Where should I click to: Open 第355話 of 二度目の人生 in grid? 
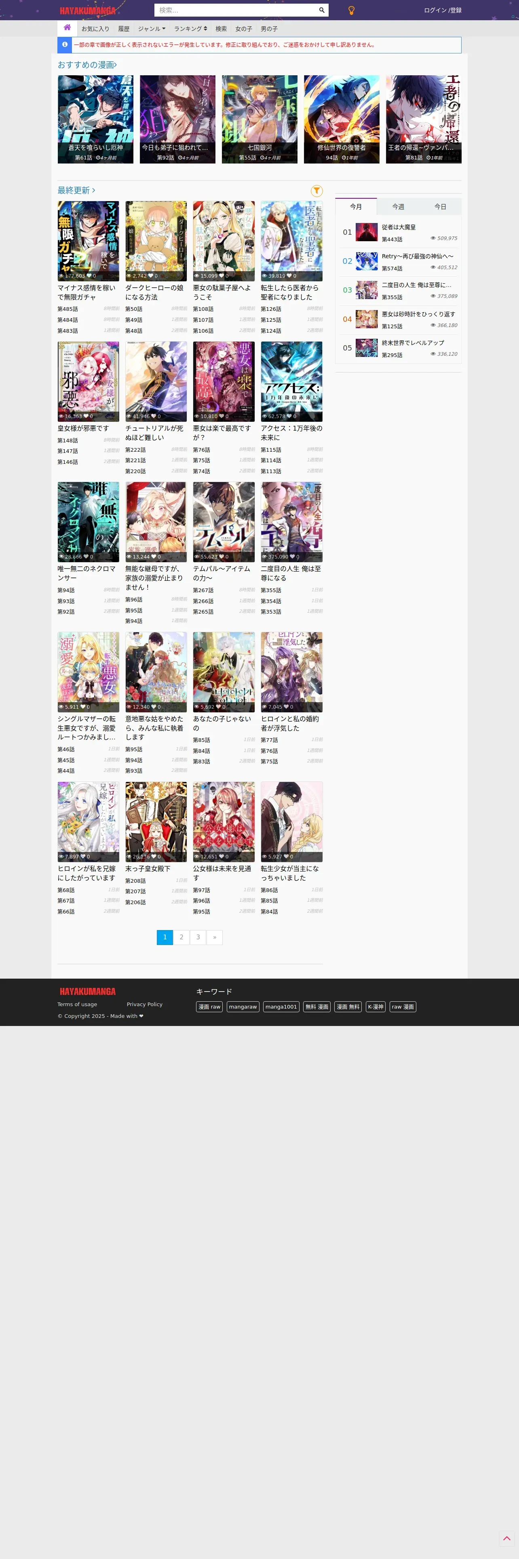coord(271,590)
